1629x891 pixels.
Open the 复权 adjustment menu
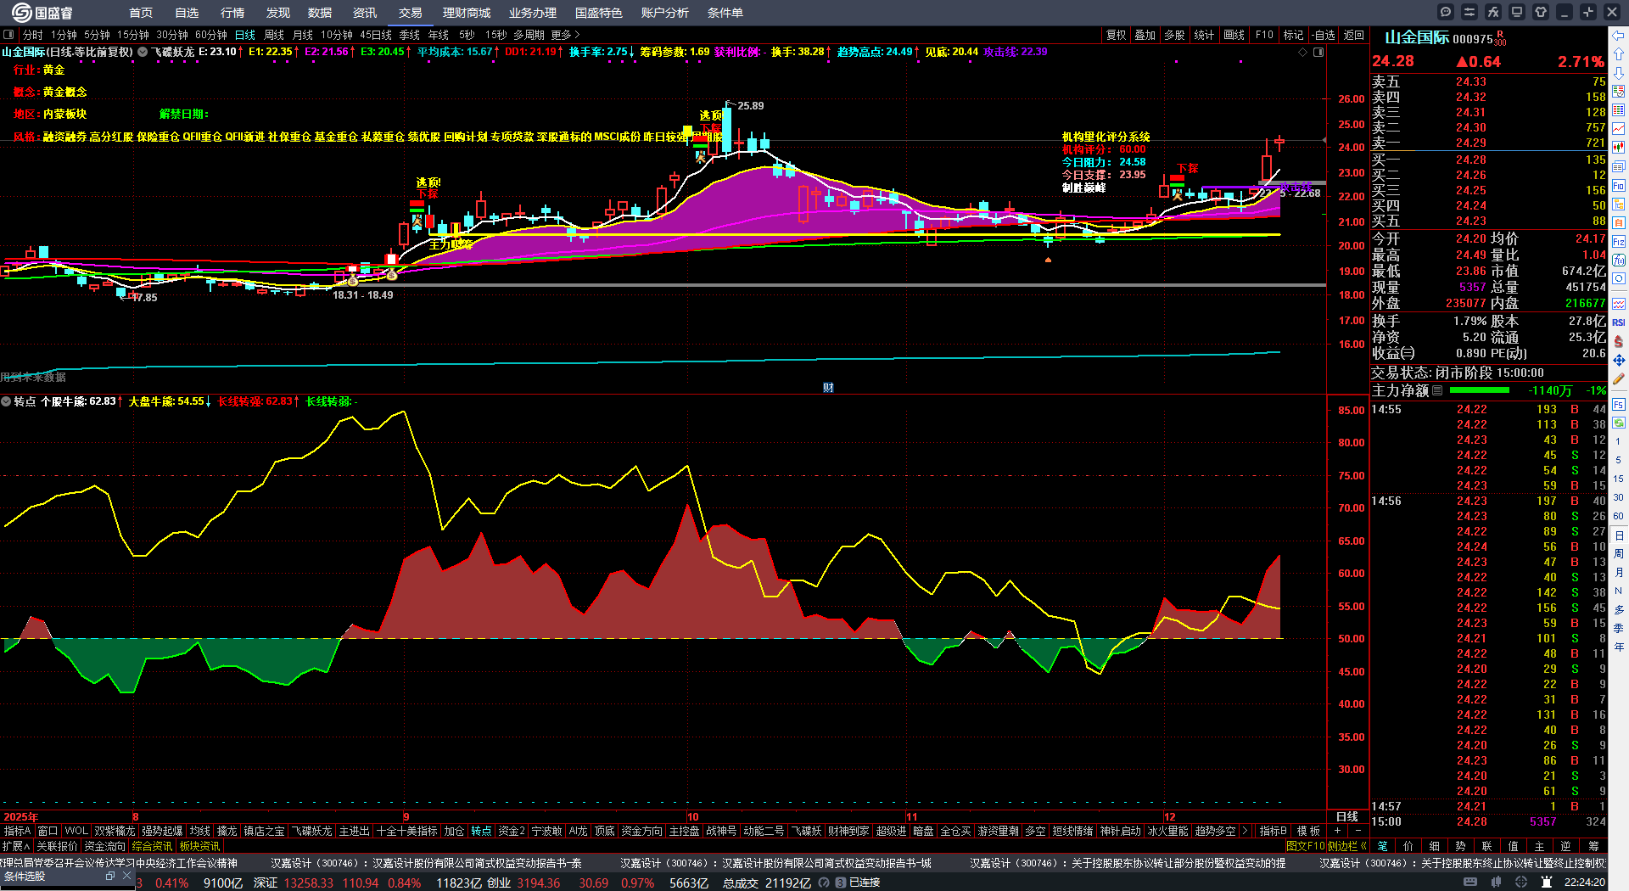pyautogui.click(x=1117, y=35)
